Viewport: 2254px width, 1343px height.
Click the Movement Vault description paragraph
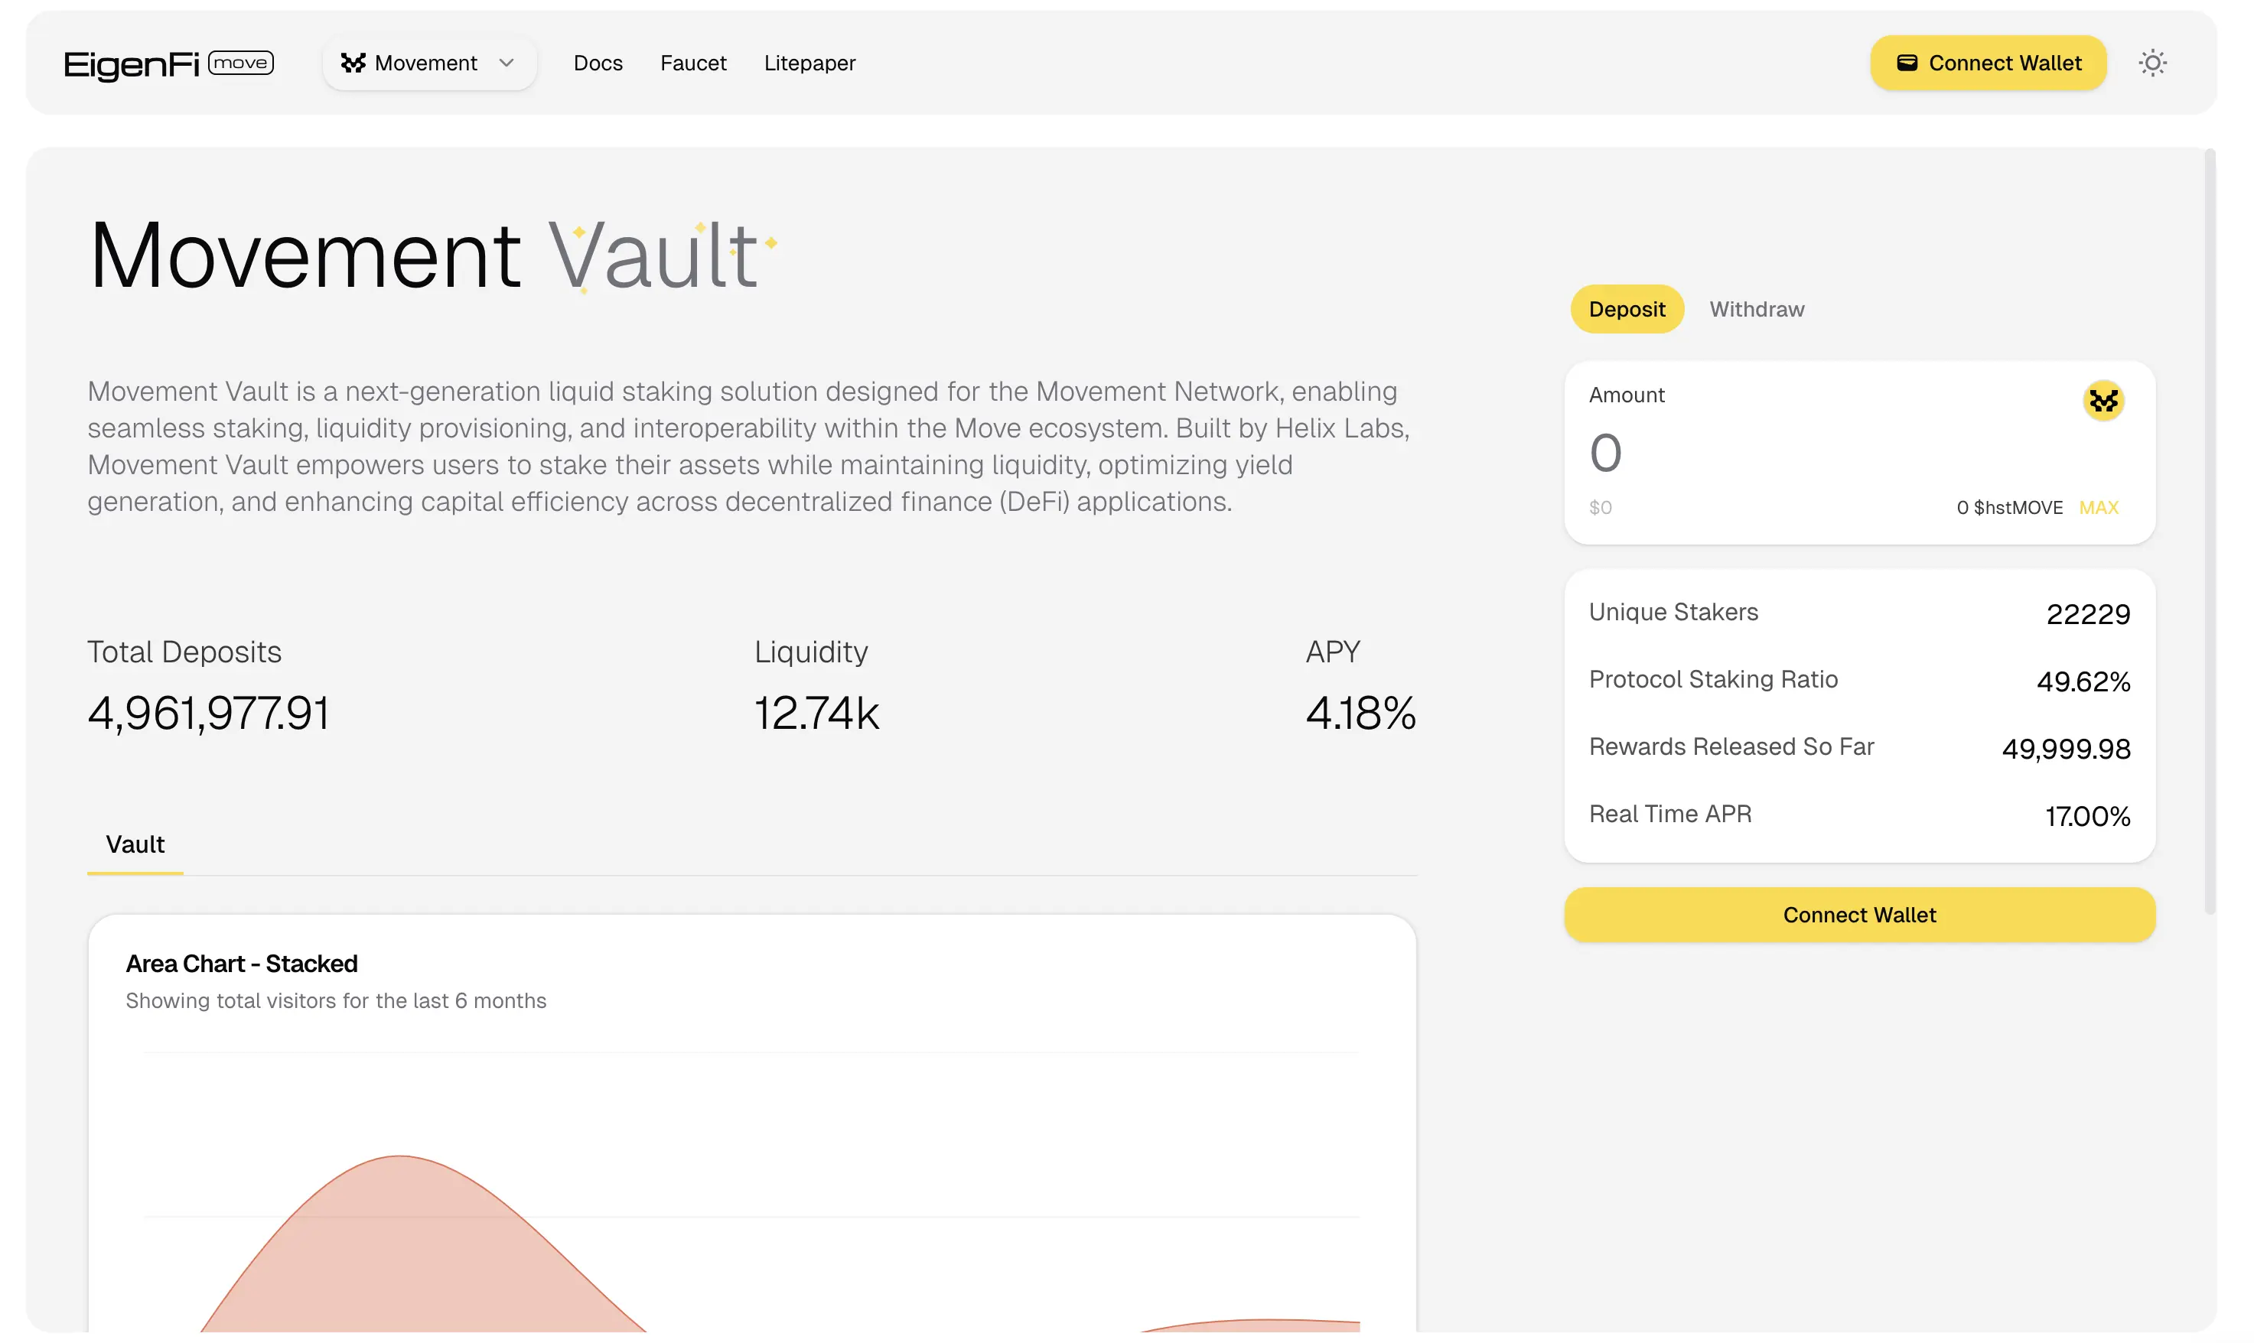pyautogui.click(x=748, y=446)
